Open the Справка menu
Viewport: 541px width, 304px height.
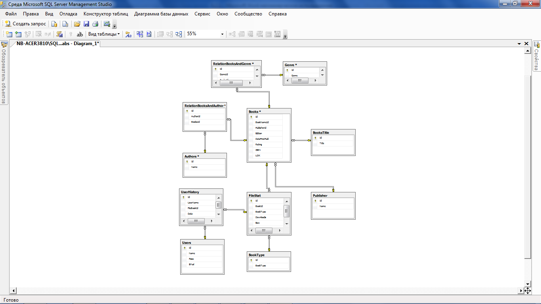[x=278, y=14]
